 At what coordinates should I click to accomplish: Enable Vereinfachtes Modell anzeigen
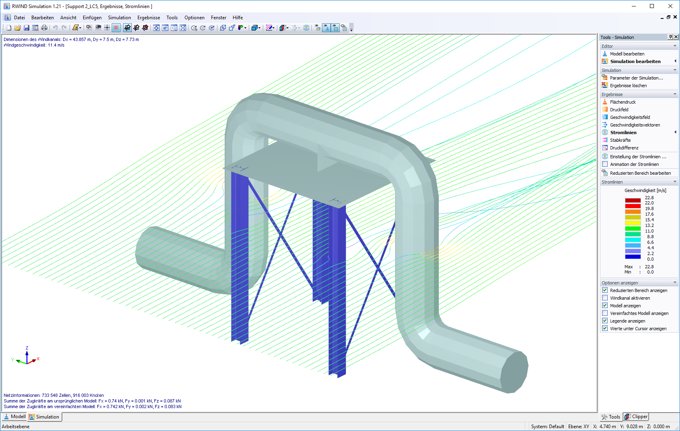(605, 313)
